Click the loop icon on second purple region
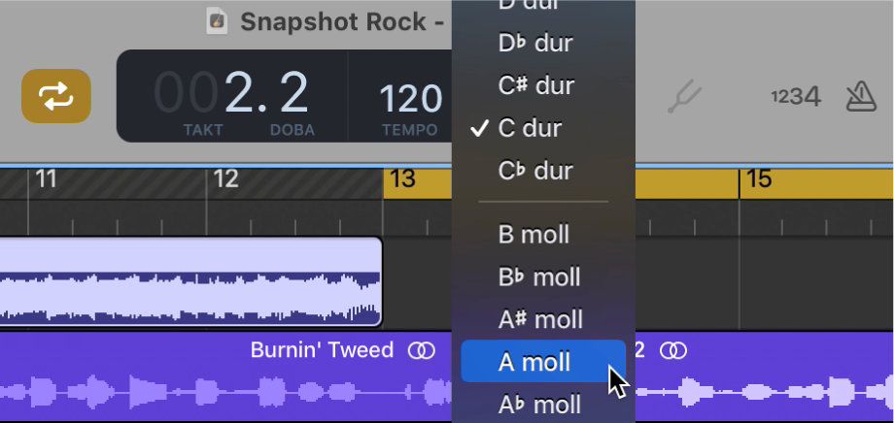Image resolution: width=894 pixels, height=423 pixels. click(673, 350)
